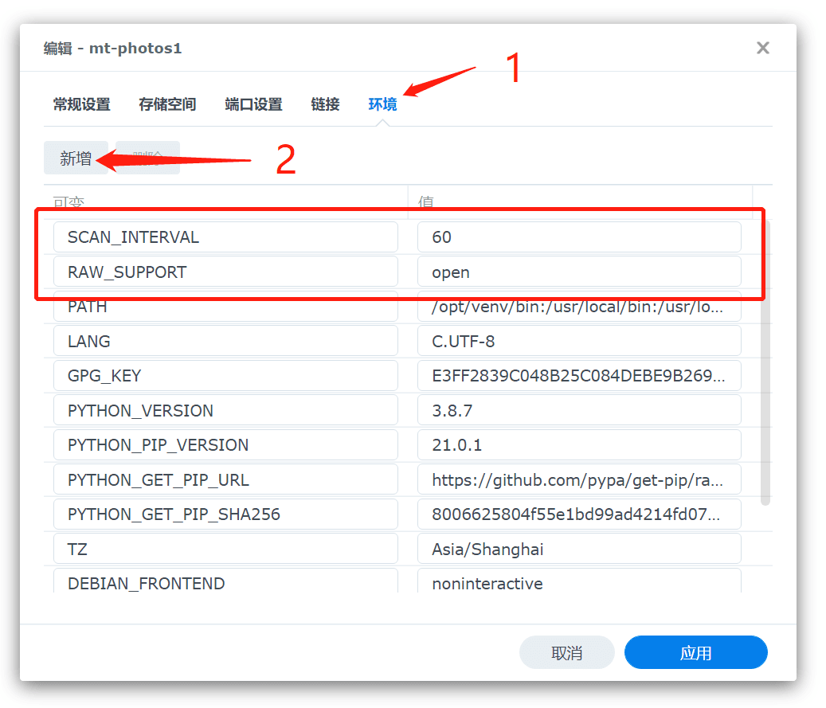The image size is (826, 708).
Task: Click the value field containing 60
Action: pos(579,237)
